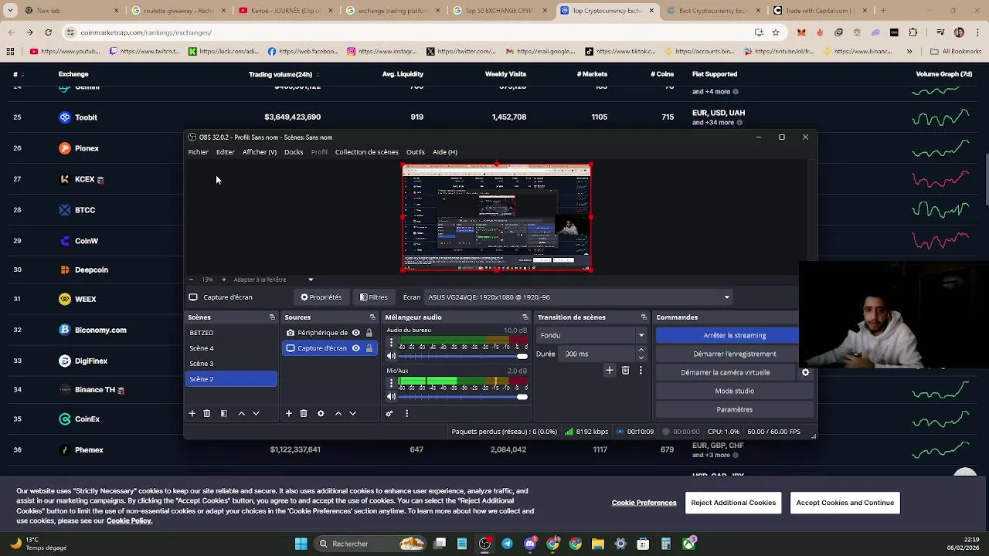Show the additional bookmarks with the chevron
The height and width of the screenshot is (556, 989).
click(x=909, y=52)
